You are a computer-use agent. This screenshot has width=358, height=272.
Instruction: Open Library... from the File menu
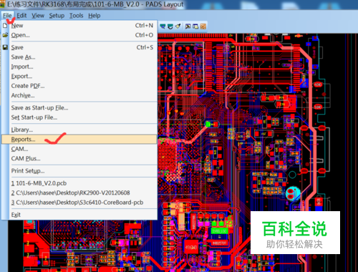tap(79, 130)
